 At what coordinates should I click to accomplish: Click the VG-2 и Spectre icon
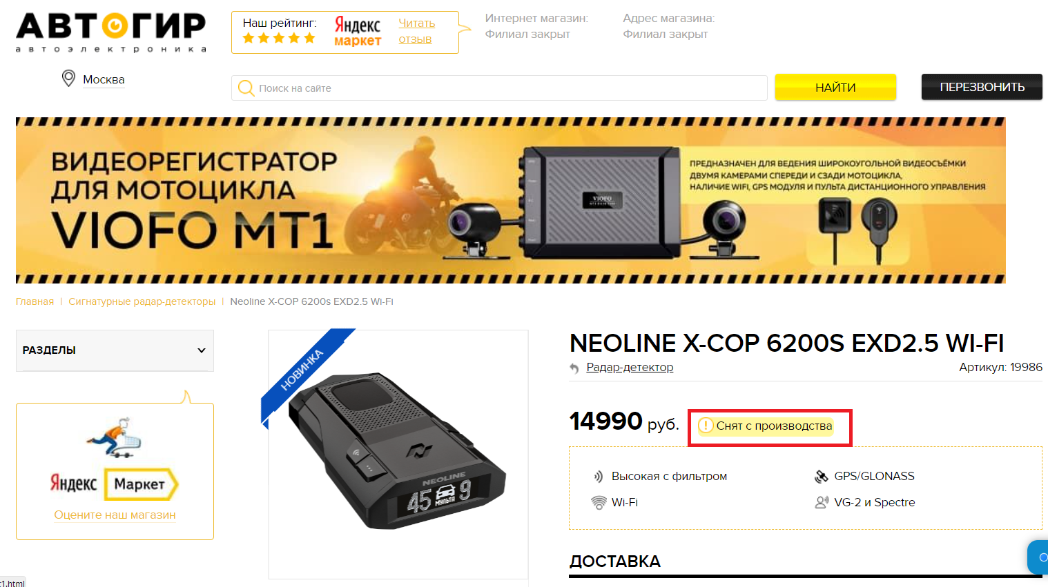click(x=822, y=503)
